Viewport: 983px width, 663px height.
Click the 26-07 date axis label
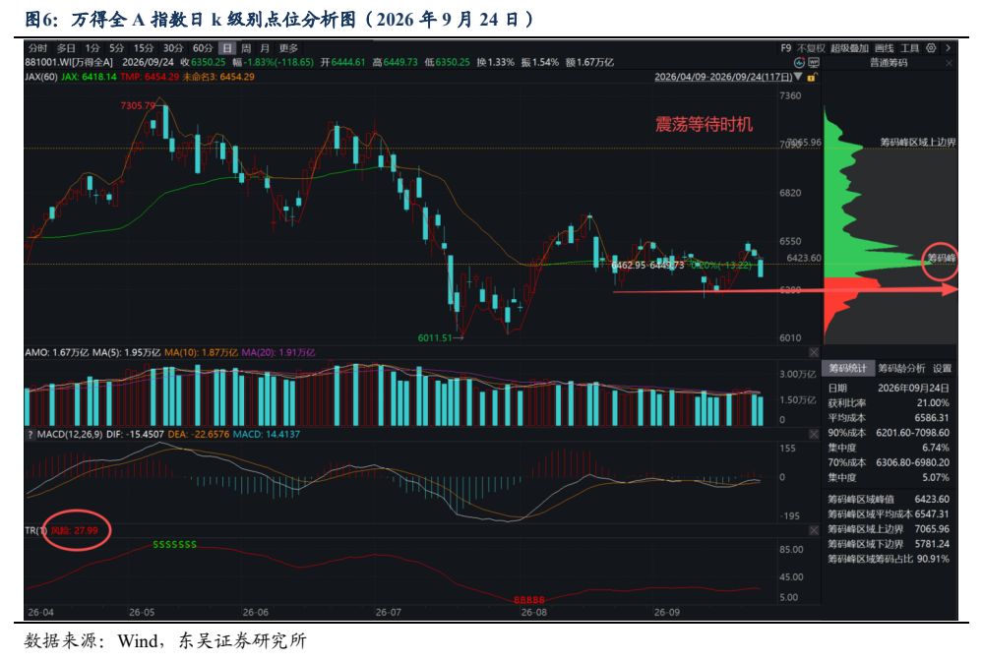(388, 612)
